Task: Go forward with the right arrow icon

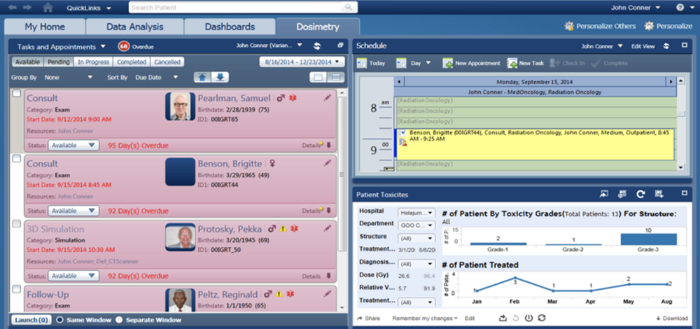Action: [27, 8]
